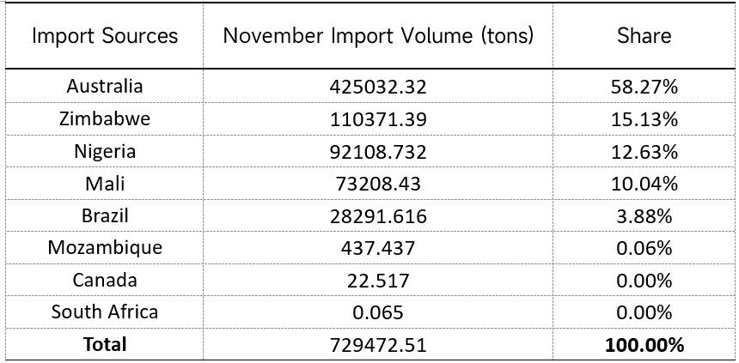Click the Mali source cell

[105, 184]
